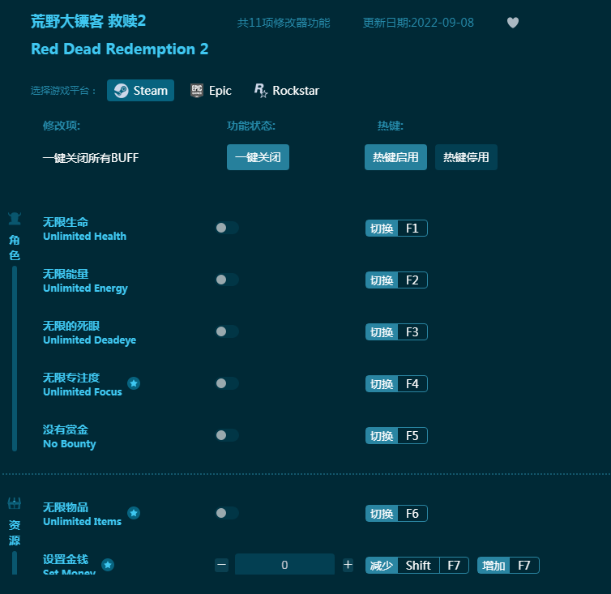Screen dimensions: 611x594
Task: Click the Steam logo icon
Action: 122,91
